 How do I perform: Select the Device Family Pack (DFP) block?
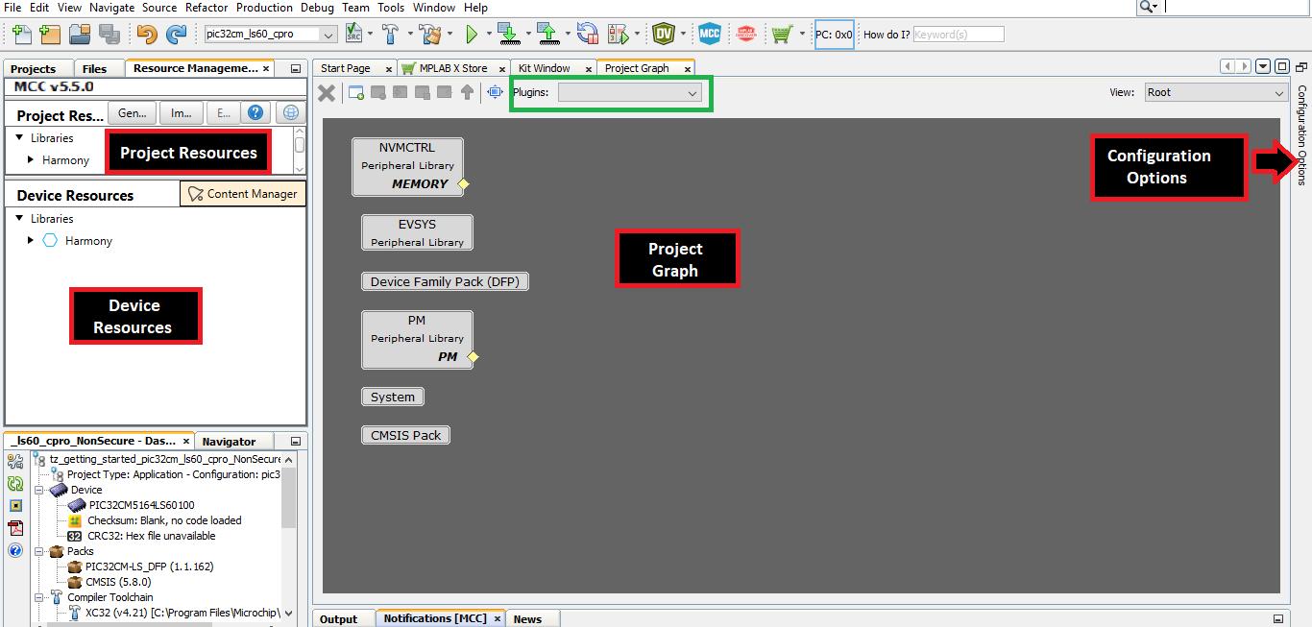click(446, 281)
